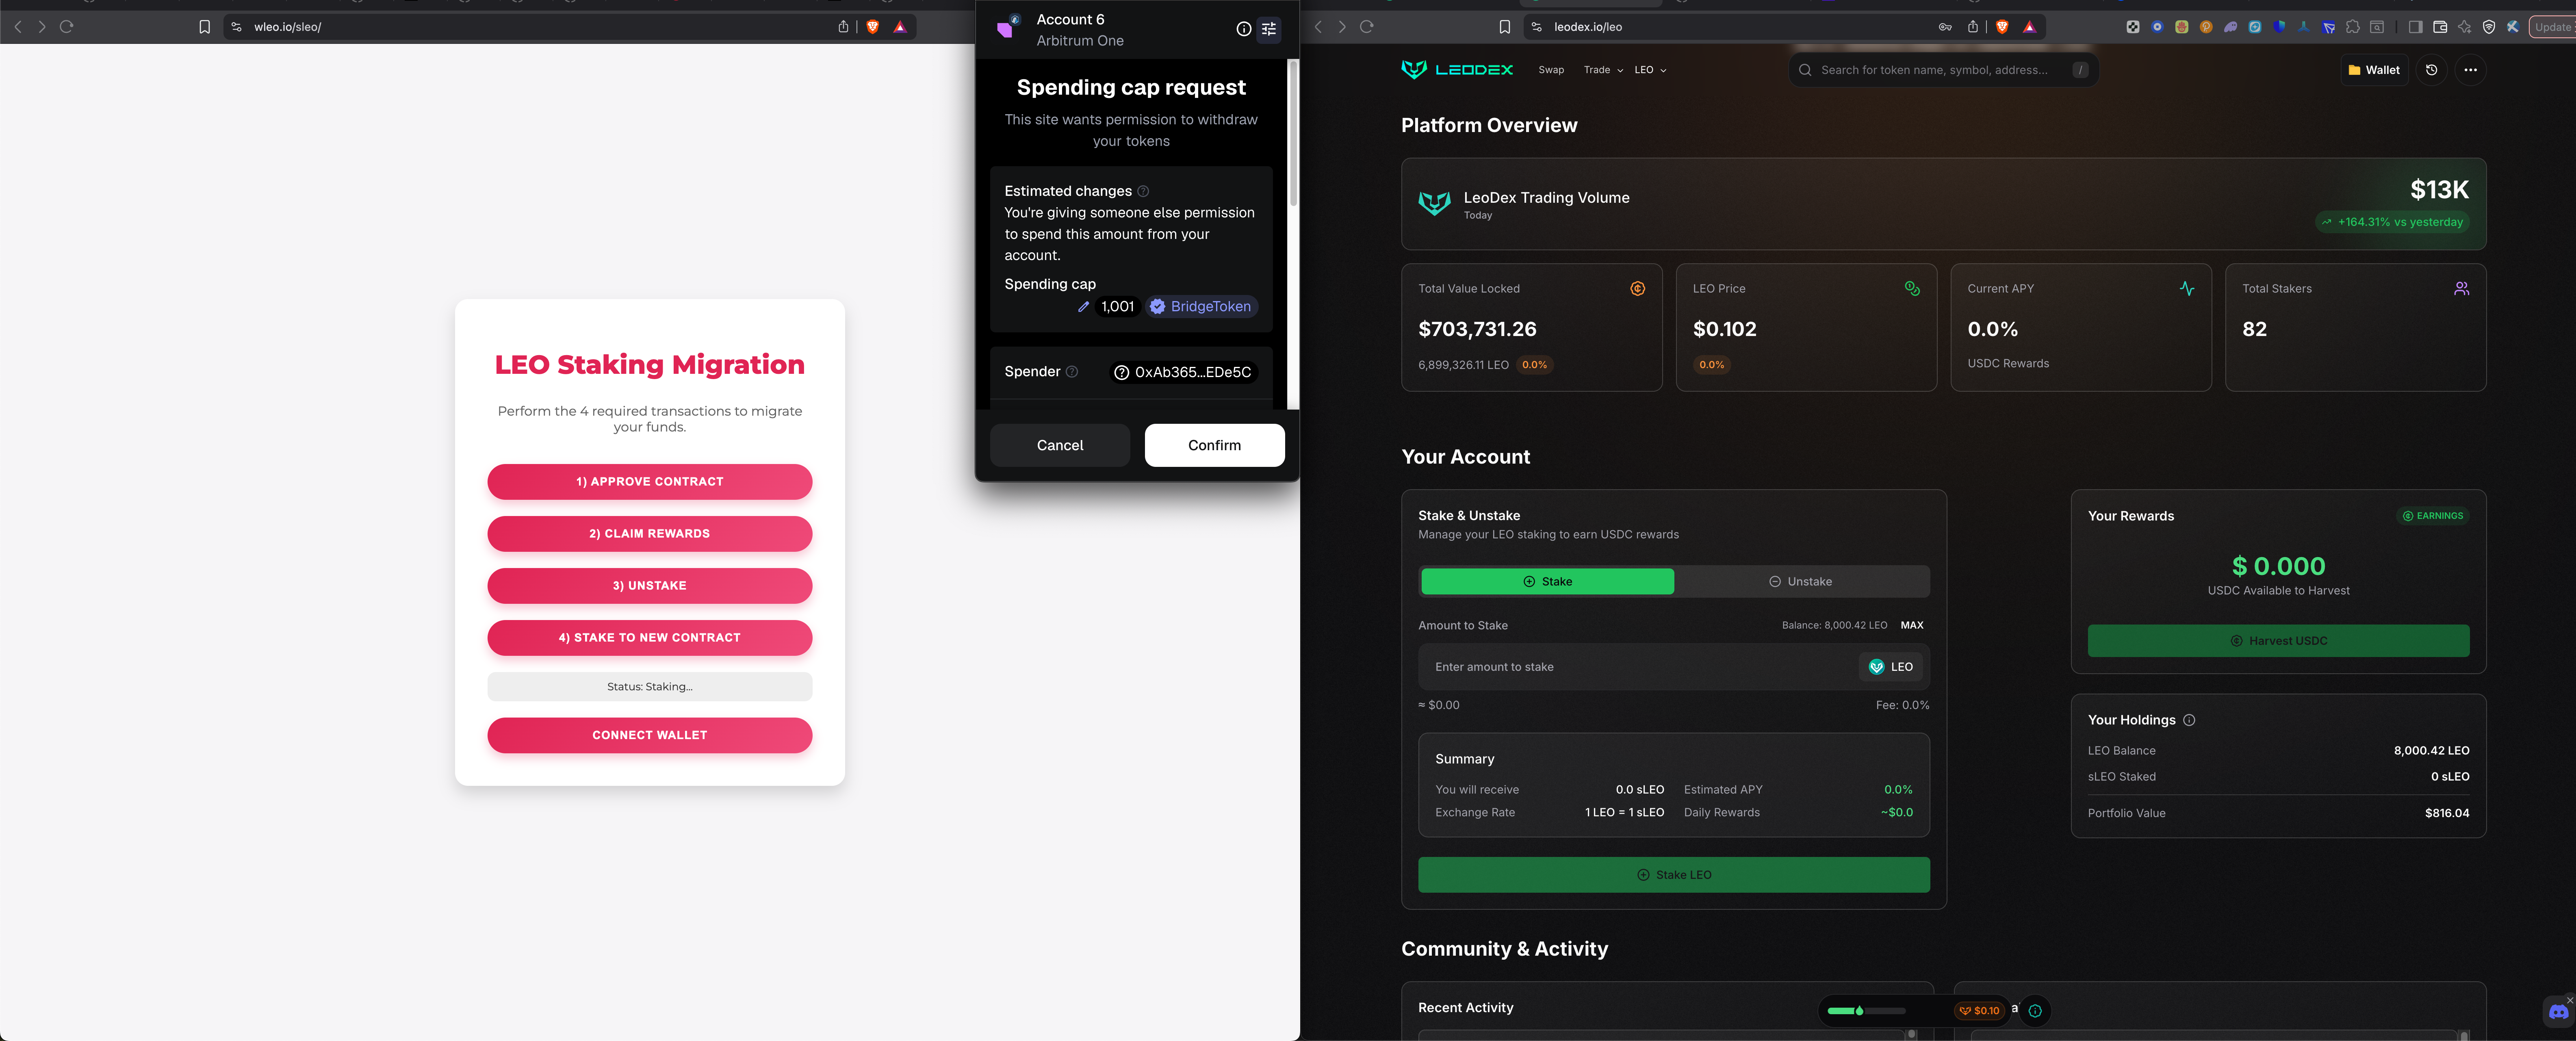Open wallet popup advanced settings sliders icon
The image size is (2576, 1041).
point(1268,29)
